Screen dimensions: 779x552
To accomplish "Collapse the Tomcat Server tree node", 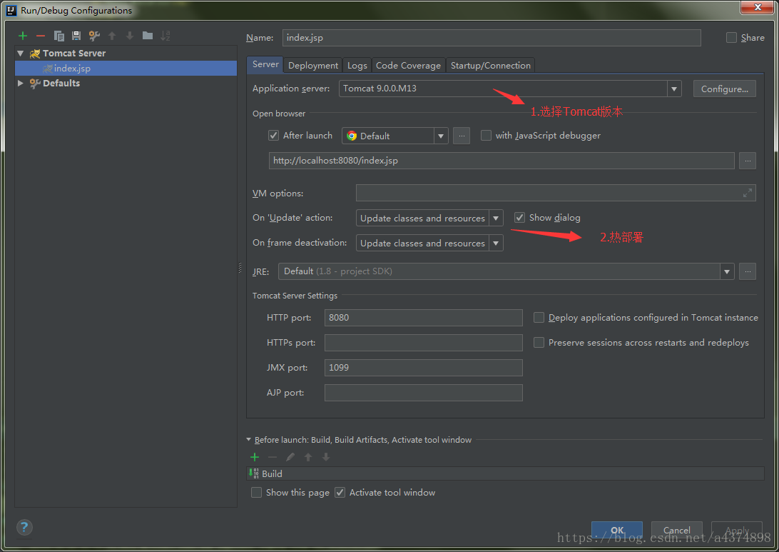I will click(21, 54).
